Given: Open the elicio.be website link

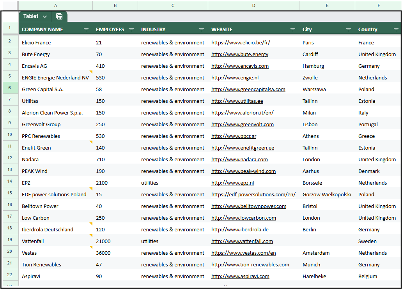Looking at the screenshot, I should click(241, 42).
